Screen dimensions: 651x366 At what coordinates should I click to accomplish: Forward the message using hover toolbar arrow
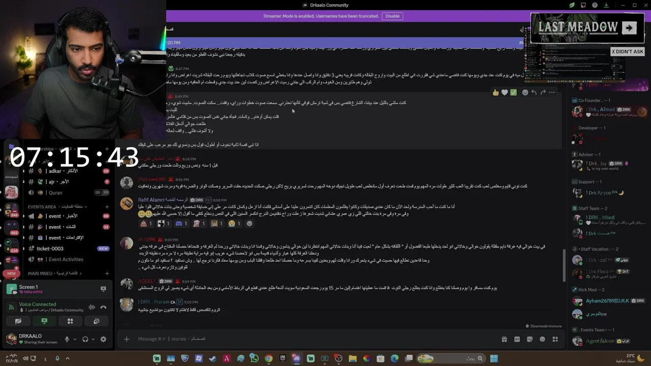tap(543, 93)
